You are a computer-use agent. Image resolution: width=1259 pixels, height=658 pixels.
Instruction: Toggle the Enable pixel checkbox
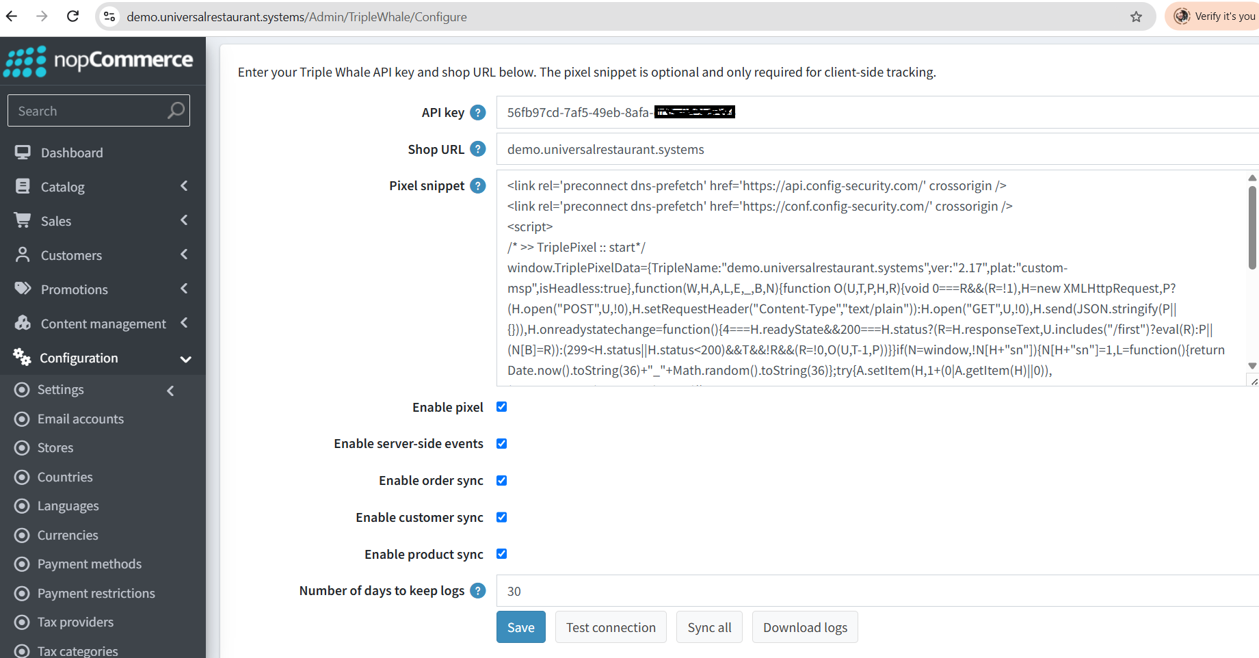(x=502, y=407)
